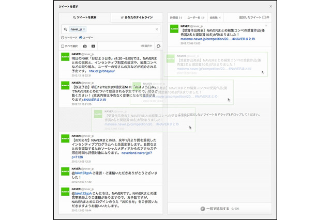The image size is (331, 220).
Task: Check すべて選択 checkbox
Action: (63, 46)
